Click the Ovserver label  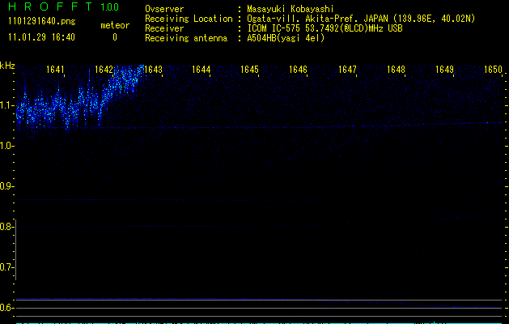click(164, 9)
